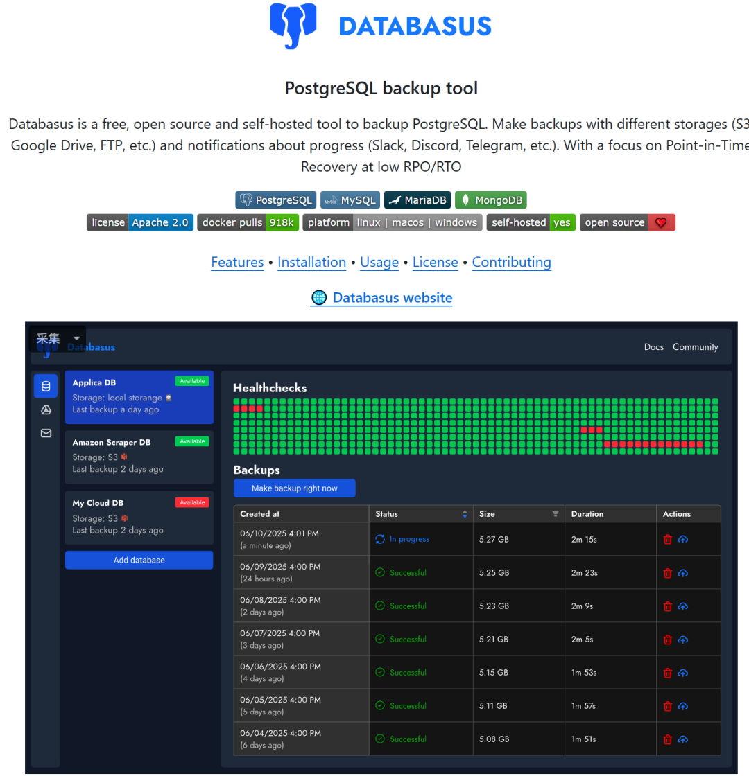Select the My Cloud DB card

139,518
